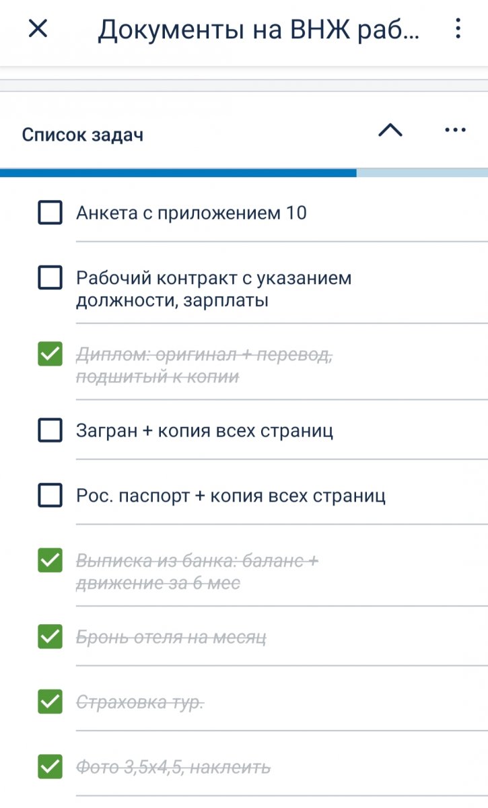
Task: Open the note's three-dot overflow menu
Action: (x=458, y=29)
